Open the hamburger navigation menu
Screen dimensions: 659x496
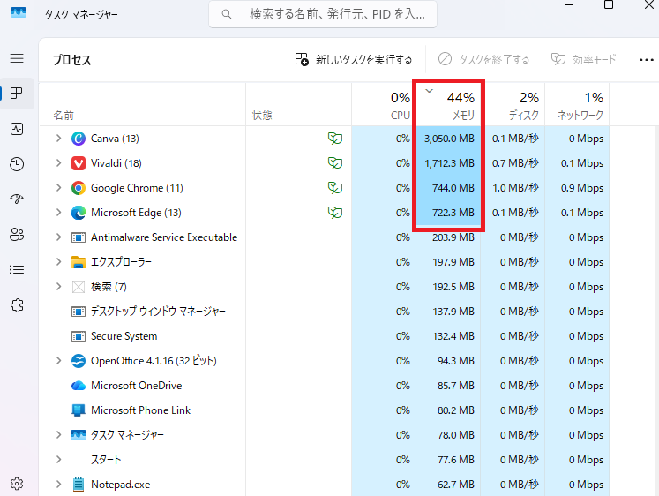17,58
